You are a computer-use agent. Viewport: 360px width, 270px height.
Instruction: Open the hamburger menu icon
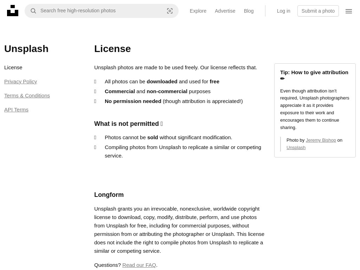pyautogui.click(x=348, y=11)
